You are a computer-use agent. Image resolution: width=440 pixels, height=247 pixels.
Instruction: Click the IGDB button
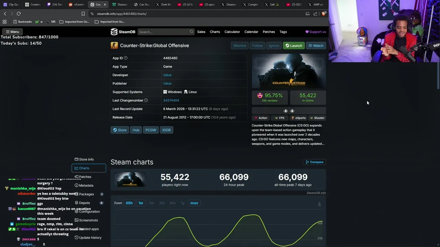click(x=166, y=130)
